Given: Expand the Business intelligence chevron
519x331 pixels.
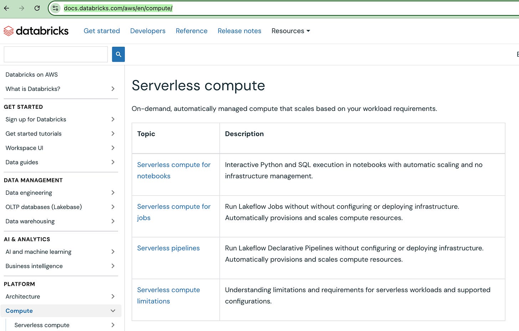Looking at the screenshot, I should pyautogui.click(x=113, y=266).
